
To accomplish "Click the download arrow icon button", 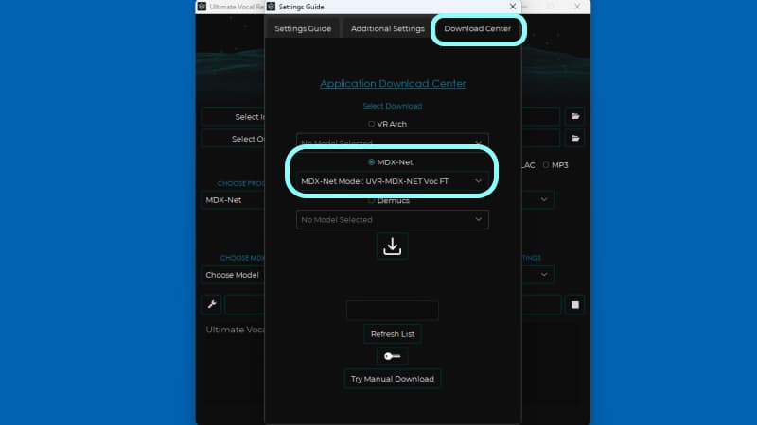I will click(x=392, y=246).
